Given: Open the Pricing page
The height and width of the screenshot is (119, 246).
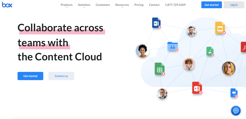Looking at the screenshot, I should click(x=139, y=5).
